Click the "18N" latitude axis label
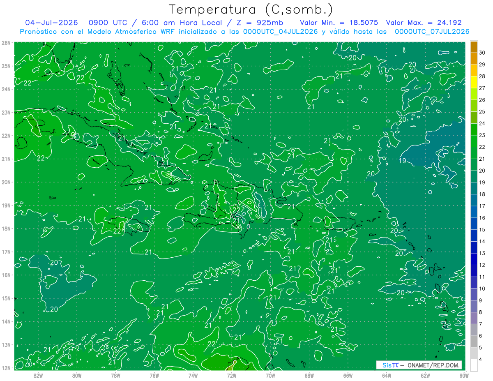The image size is (493, 381). (x=6, y=229)
